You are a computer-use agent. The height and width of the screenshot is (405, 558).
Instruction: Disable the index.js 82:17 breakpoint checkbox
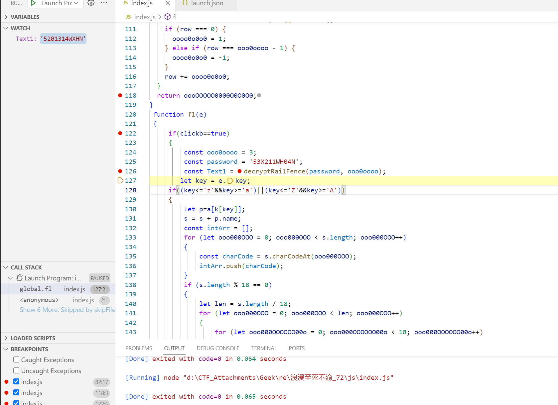(16, 381)
